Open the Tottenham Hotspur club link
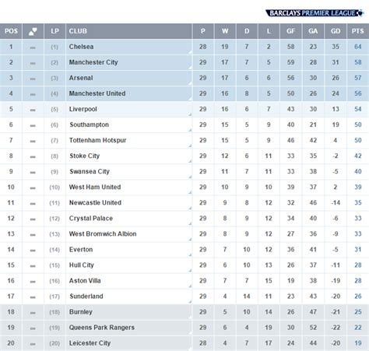Screen dimensions: 369x351 coord(97,140)
